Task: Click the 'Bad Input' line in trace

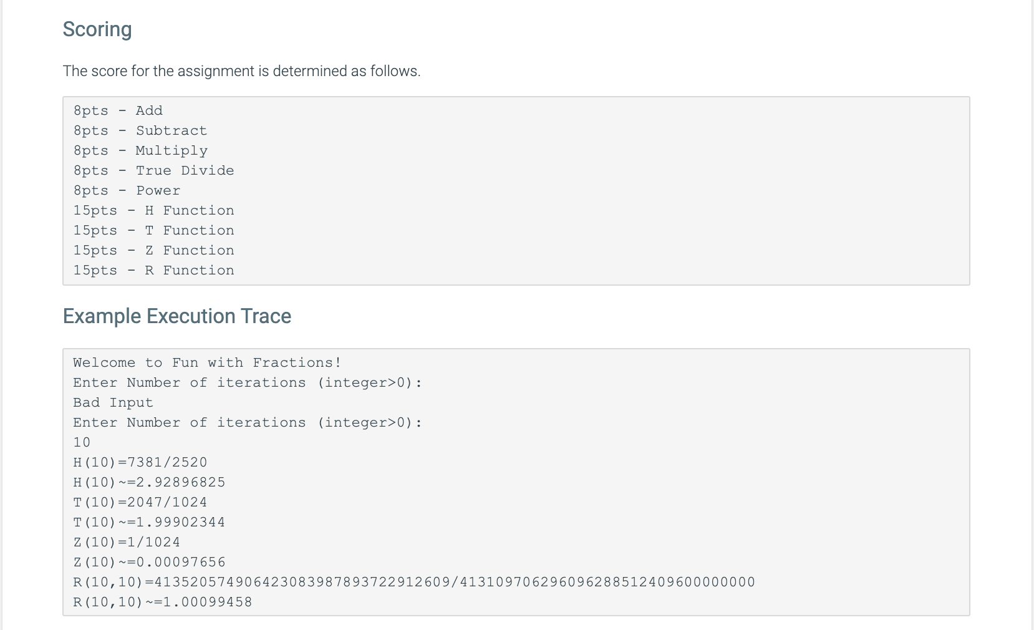Action: click(113, 403)
